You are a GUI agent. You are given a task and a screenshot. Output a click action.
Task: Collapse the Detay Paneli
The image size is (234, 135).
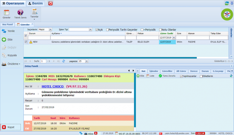(231, 66)
